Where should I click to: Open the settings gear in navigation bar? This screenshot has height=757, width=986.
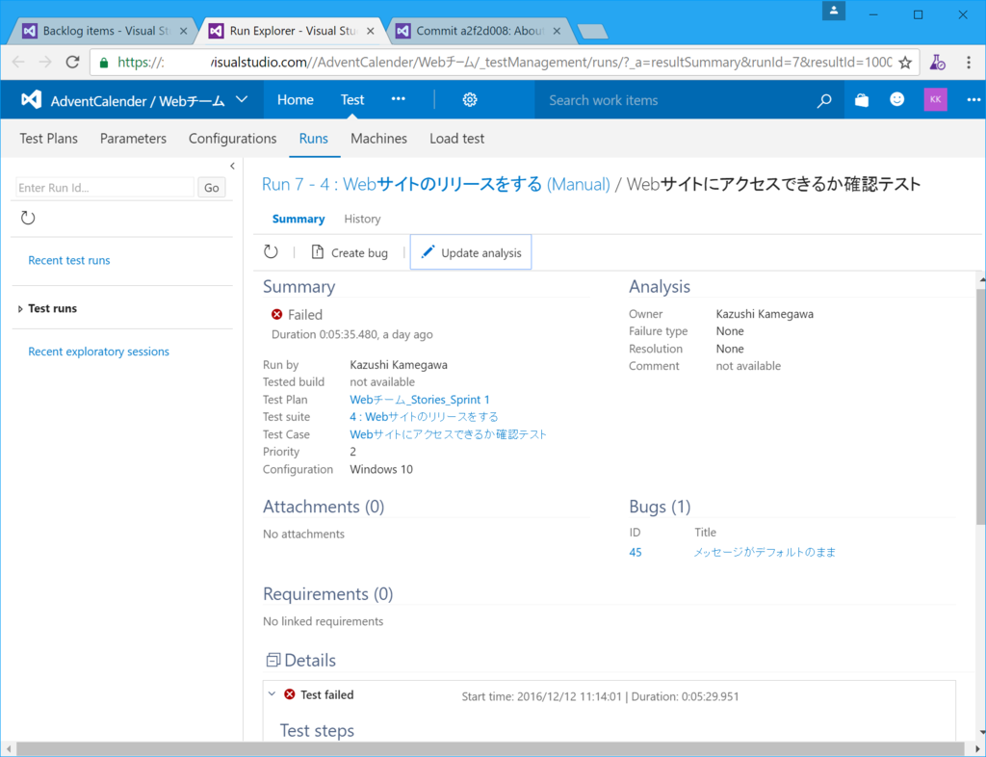pos(470,100)
